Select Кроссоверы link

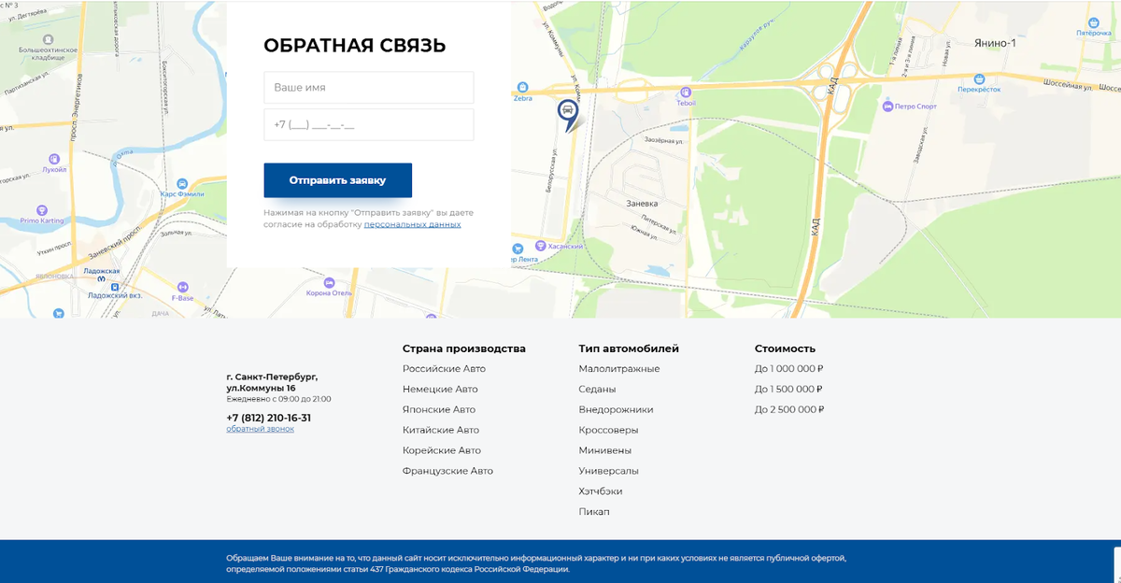pyautogui.click(x=609, y=430)
